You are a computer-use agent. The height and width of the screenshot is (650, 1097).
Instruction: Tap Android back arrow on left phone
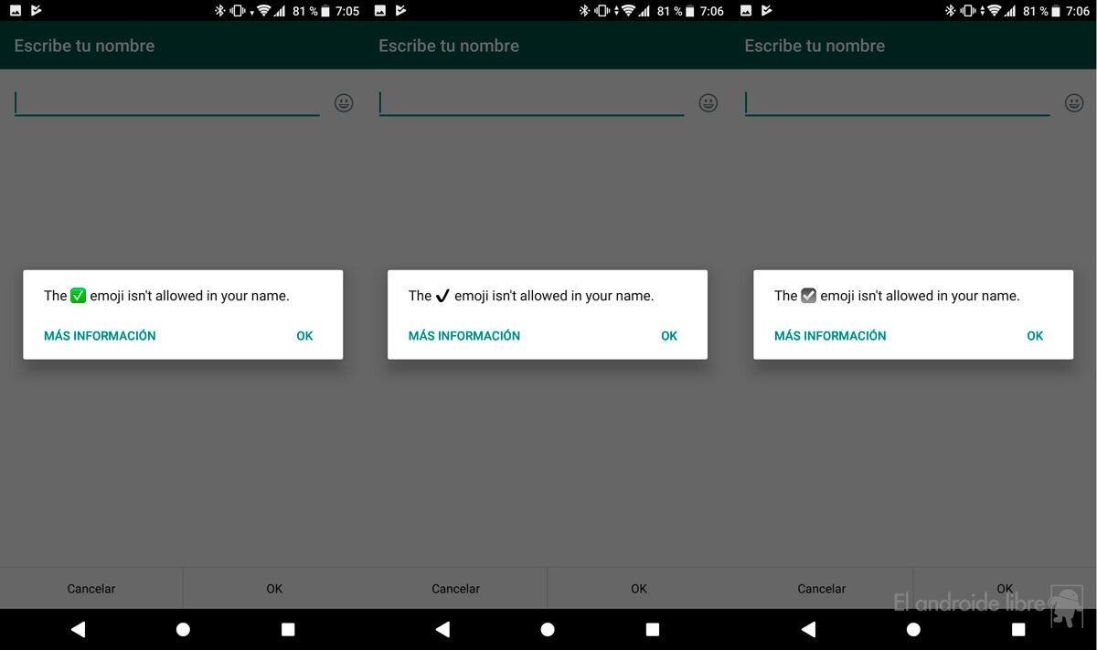pyautogui.click(x=78, y=629)
